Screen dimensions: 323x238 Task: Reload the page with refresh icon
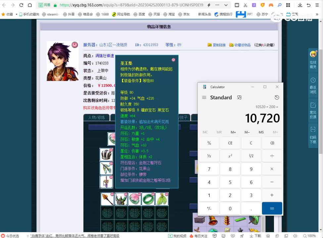(x=21, y=5)
